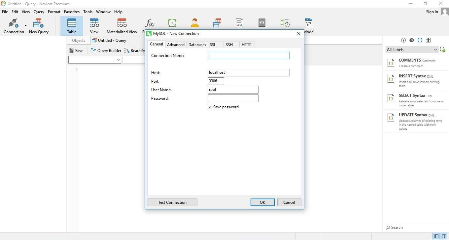Viewport: 449px width, 240px height.
Task: Open the Help menu
Action: 118,12
